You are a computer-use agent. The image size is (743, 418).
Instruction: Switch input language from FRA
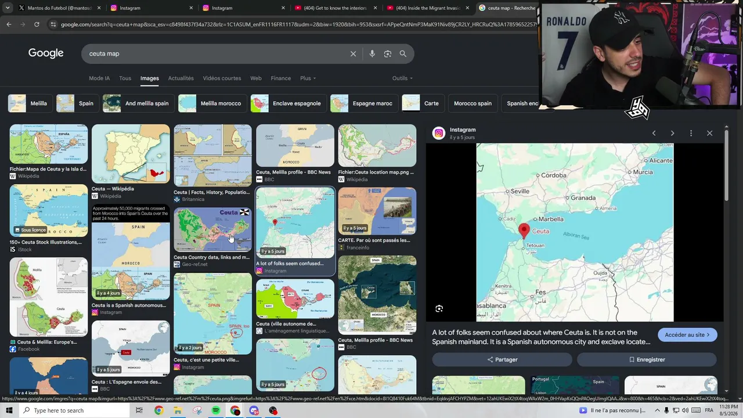[x=709, y=410]
